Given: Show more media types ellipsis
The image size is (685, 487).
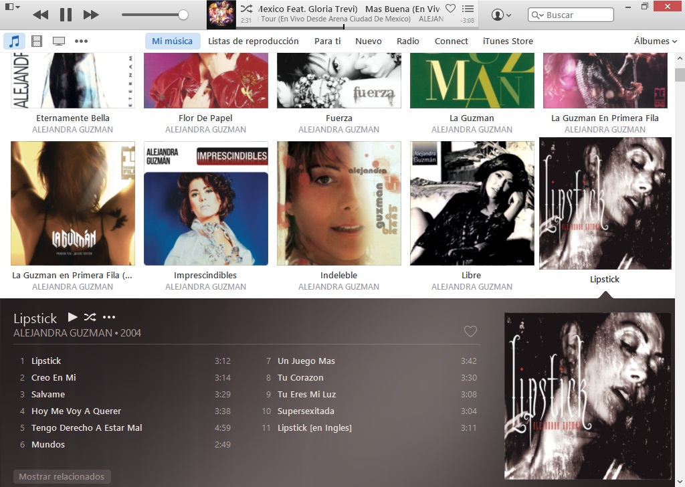Looking at the screenshot, I should coord(81,41).
